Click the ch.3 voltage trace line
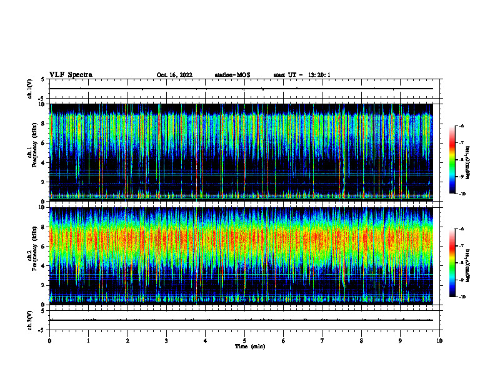495x382 pixels. [241, 320]
